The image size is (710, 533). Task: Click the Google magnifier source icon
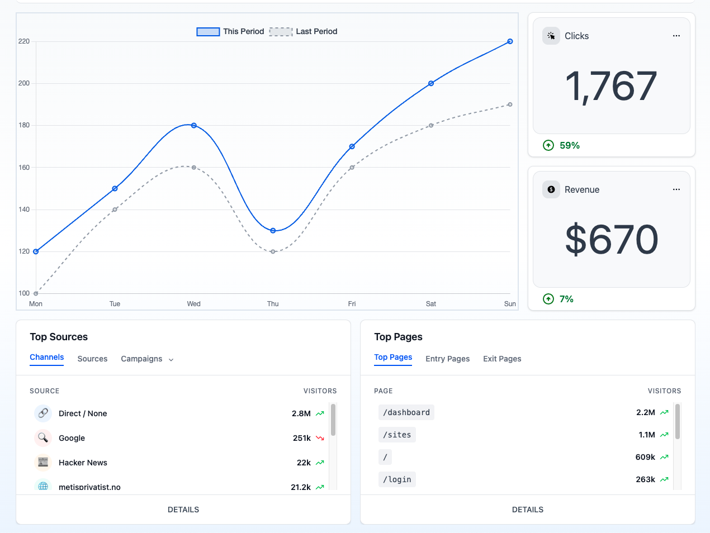43,438
